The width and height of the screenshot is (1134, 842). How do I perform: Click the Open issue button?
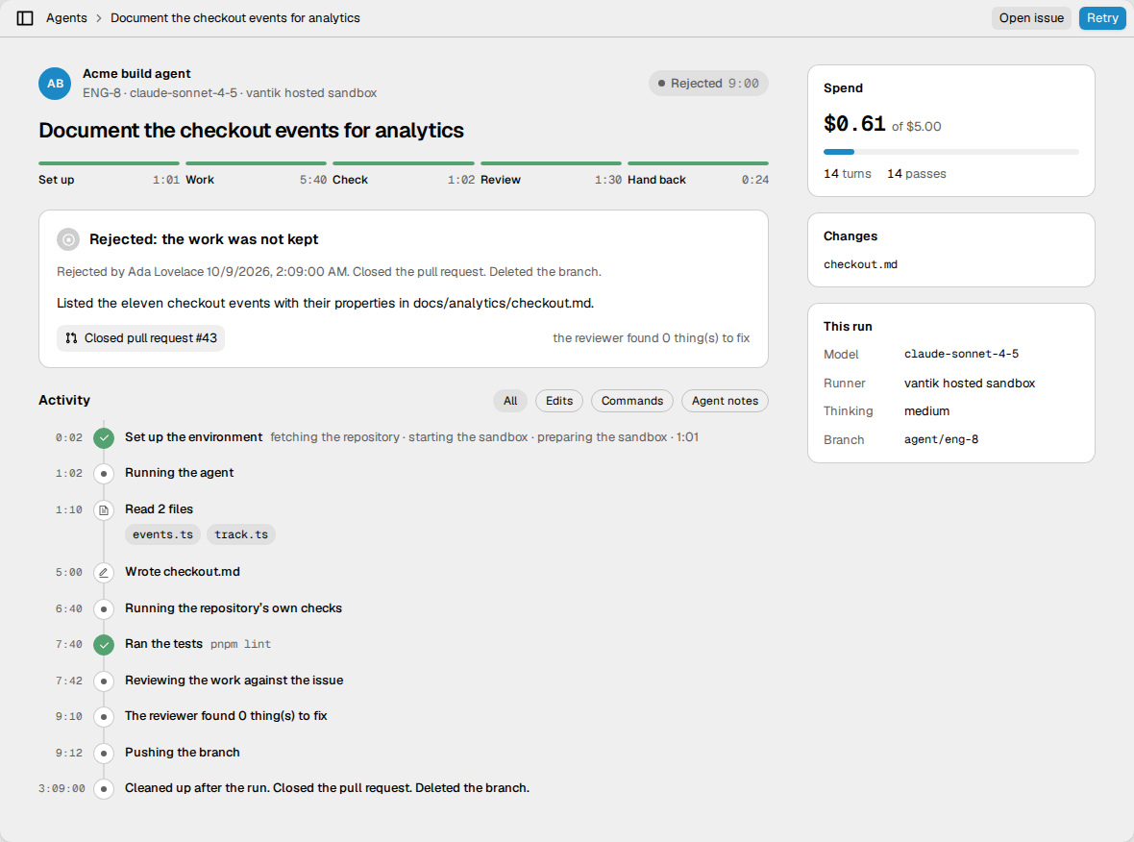[x=1031, y=18]
